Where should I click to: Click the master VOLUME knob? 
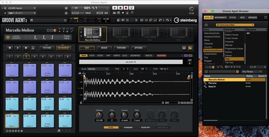(x=192, y=9)
